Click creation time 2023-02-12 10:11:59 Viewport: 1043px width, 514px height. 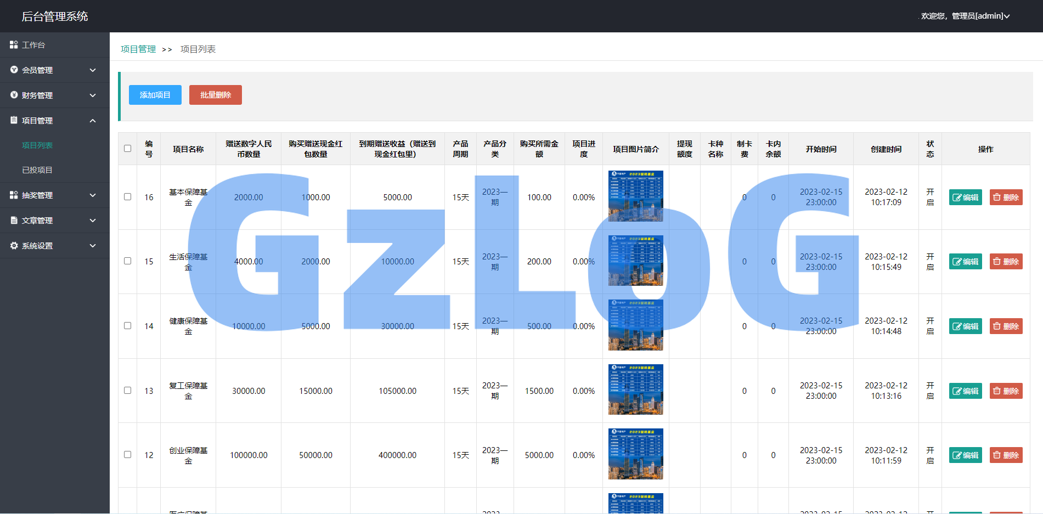(886, 455)
